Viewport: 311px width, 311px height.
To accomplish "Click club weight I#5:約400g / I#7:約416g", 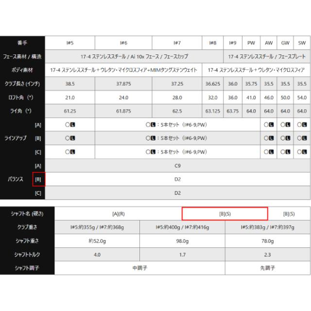I will pos(182,227).
